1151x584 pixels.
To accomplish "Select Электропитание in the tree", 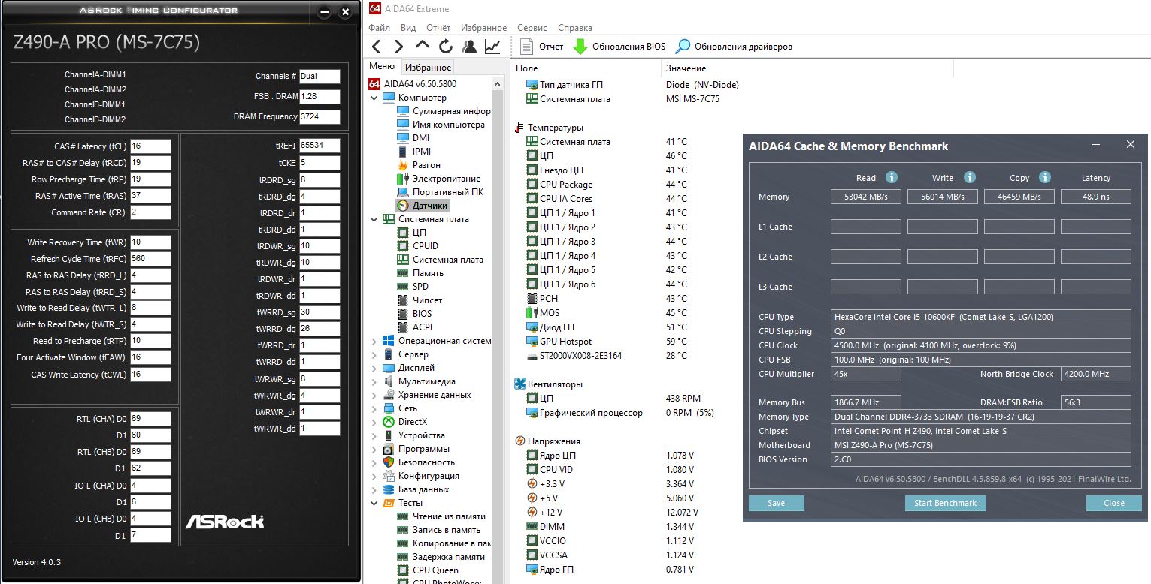I will pos(438,178).
